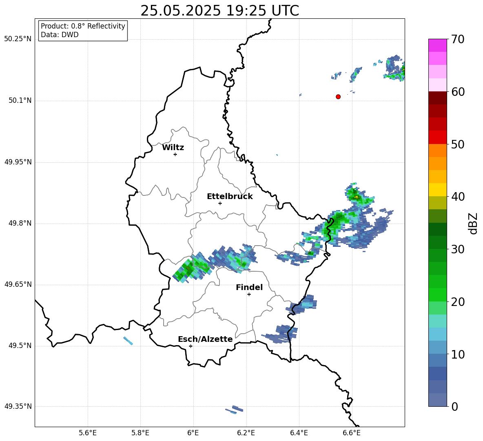
Task: Click the colorbar '40' tick label
Action: coord(458,197)
